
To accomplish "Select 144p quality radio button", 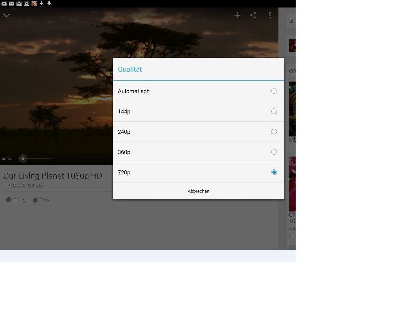I will pyautogui.click(x=274, y=111).
